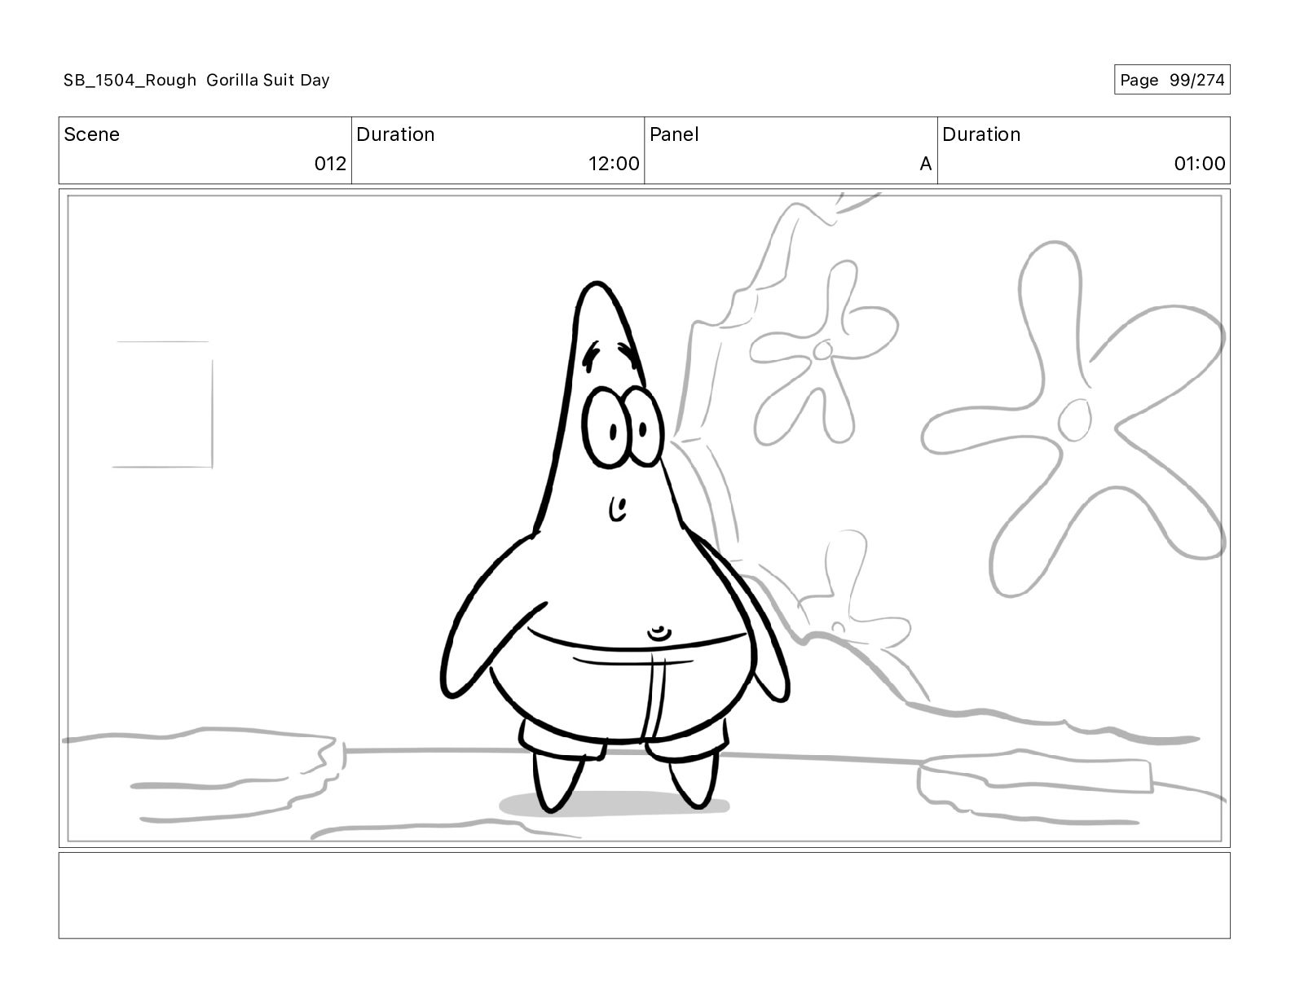Viewport: 1291px width, 997px height.
Task: Select the scene duration value 12:00
Action: pos(614,164)
